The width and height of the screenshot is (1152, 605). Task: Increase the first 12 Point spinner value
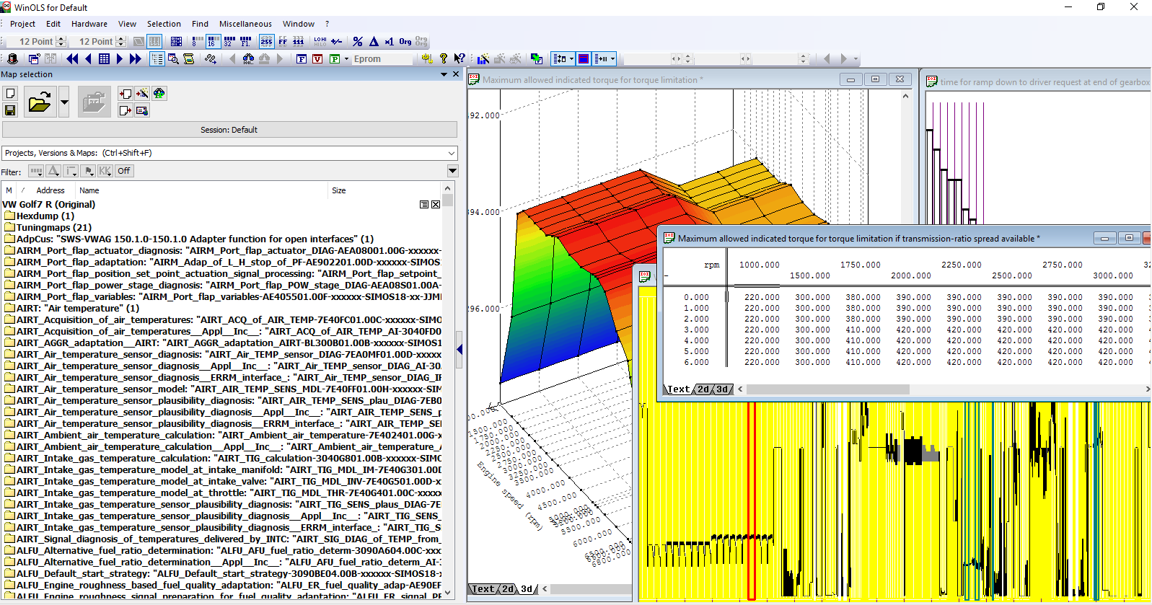61,39
